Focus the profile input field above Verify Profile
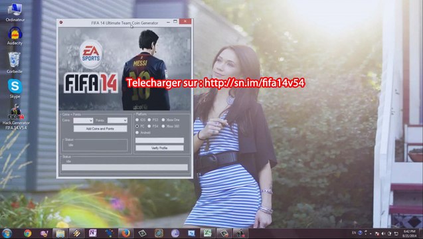 click(x=159, y=140)
